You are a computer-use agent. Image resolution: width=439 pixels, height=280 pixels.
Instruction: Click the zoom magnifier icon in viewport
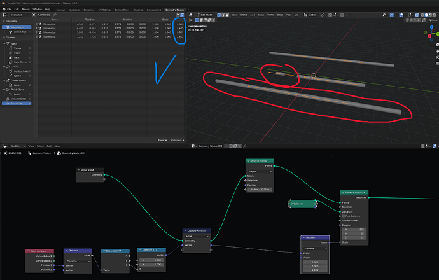437,45
